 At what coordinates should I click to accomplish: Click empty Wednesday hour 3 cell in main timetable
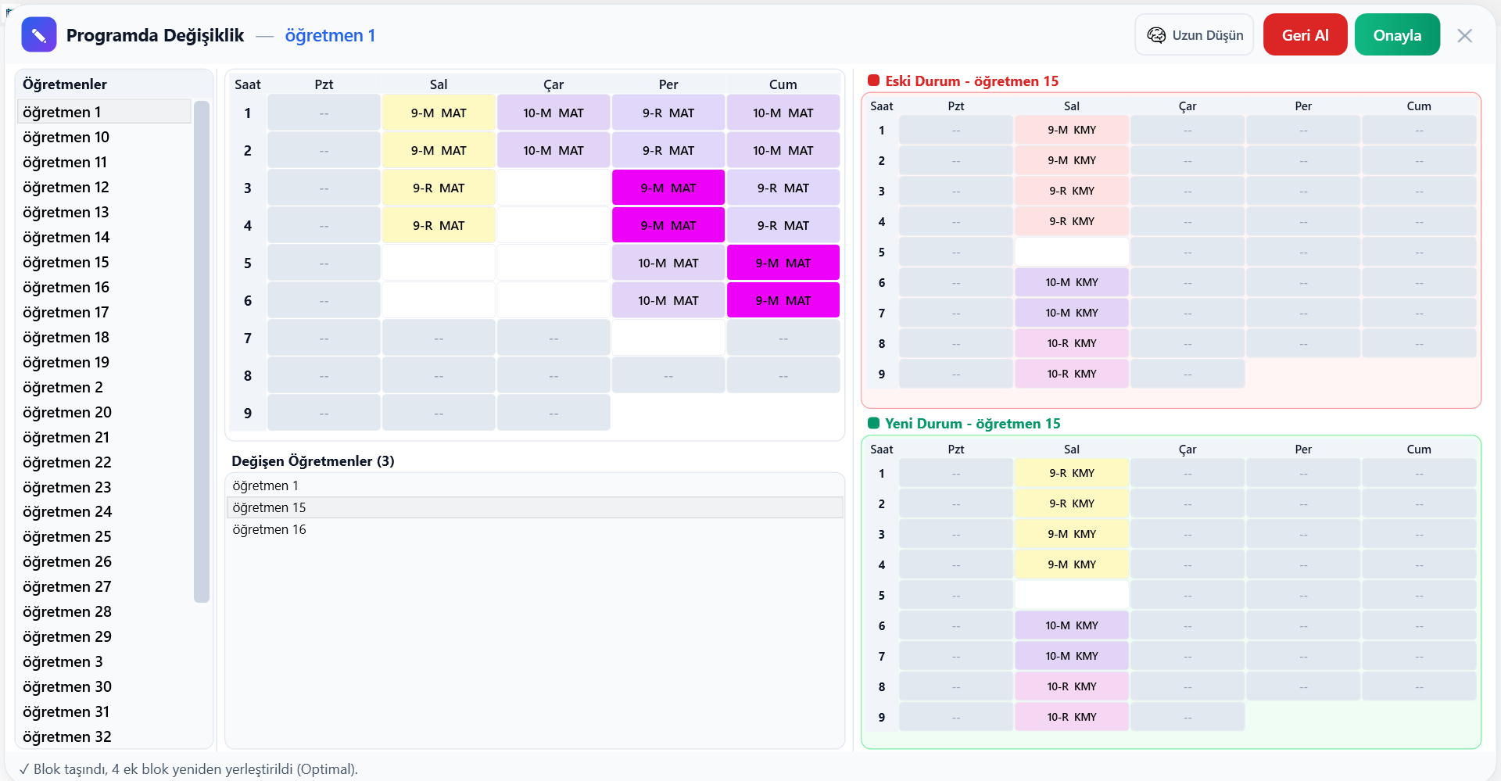coord(553,188)
